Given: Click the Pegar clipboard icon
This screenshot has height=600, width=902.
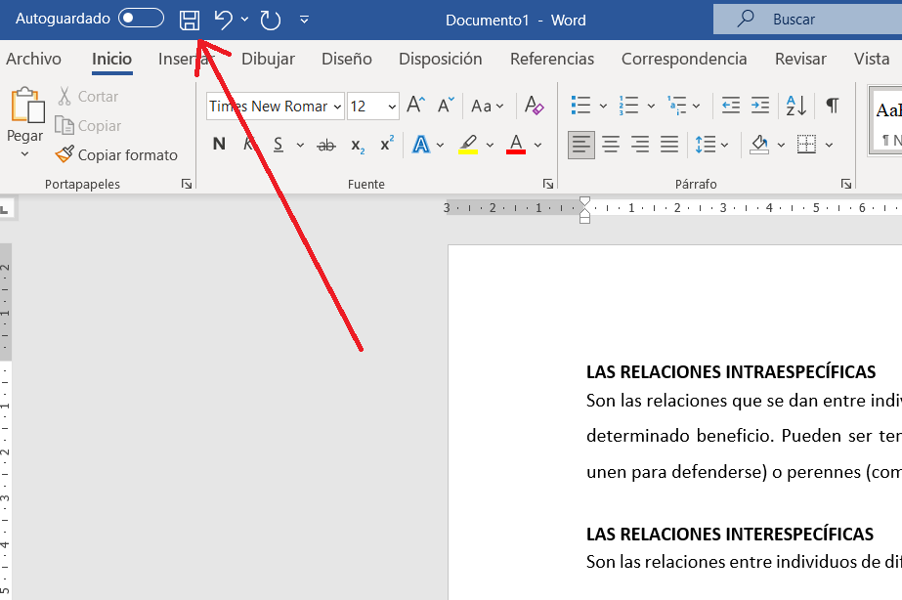Looking at the screenshot, I should (26, 106).
